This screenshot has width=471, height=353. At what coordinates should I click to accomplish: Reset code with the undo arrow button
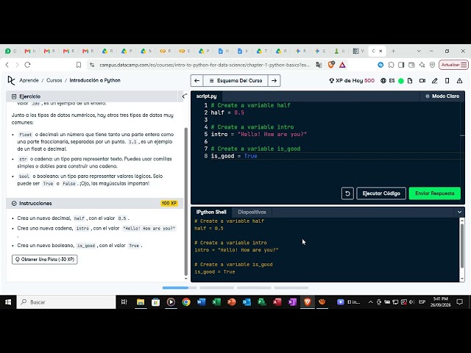[x=347, y=193]
